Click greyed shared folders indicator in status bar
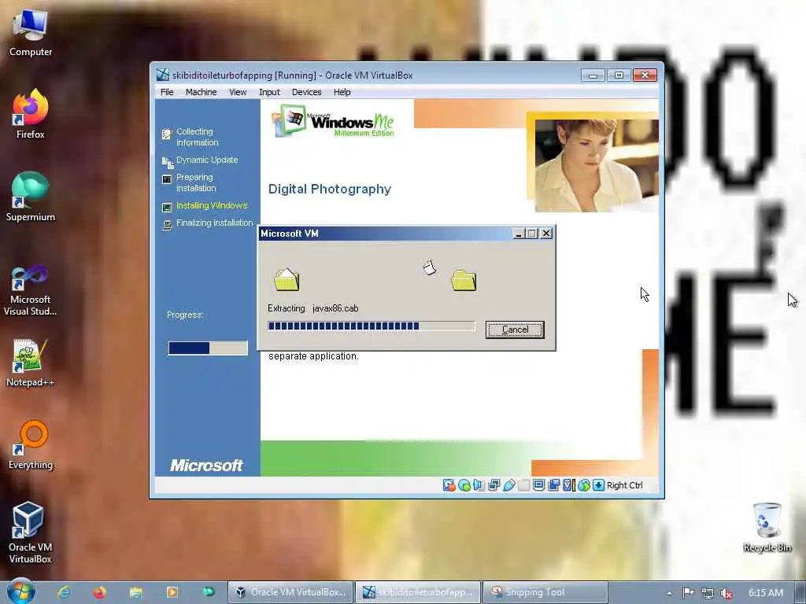Screen dimensions: 806x604 tap(523, 485)
